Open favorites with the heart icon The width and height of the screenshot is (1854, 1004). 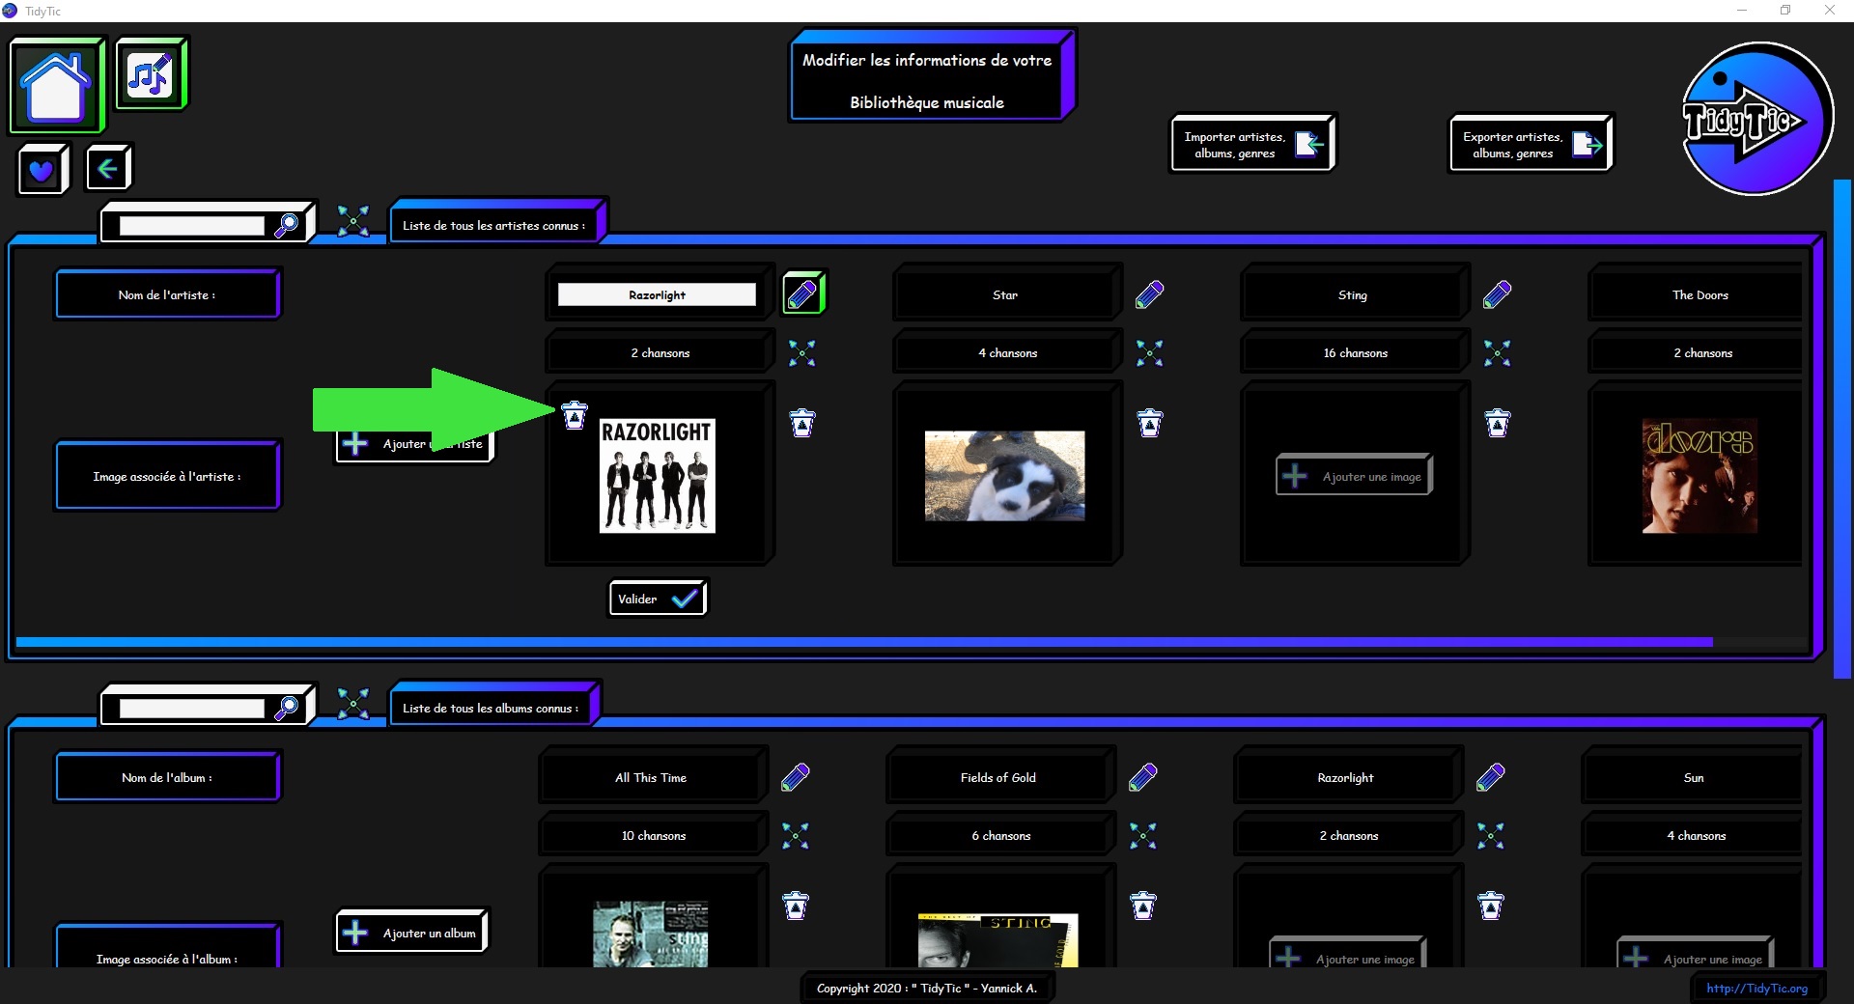(42, 170)
